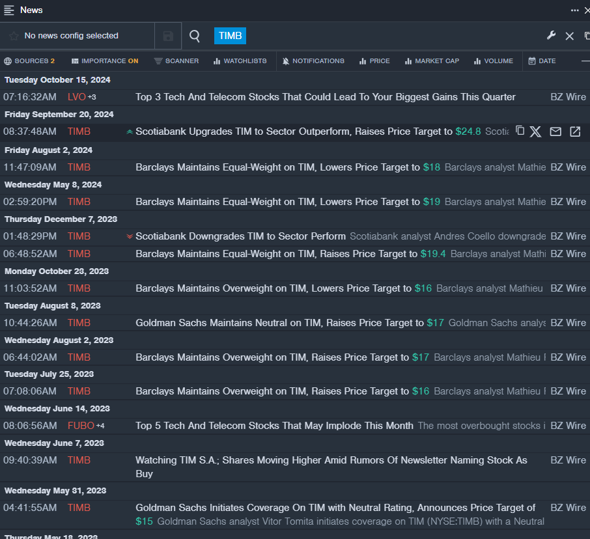Open the No news config selected dropdown
Image resolution: width=590 pixels, height=539 pixels.
click(77, 36)
